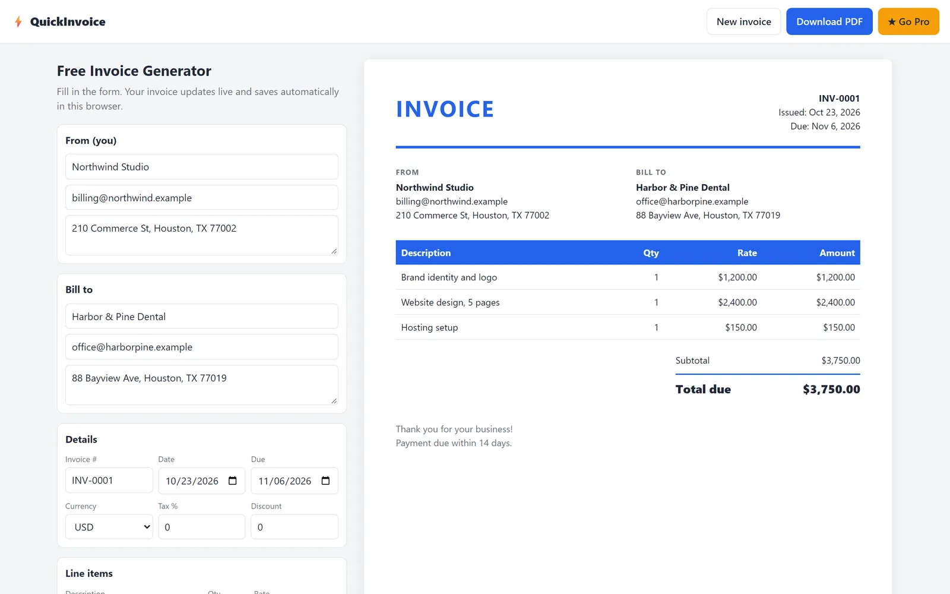This screenshot has height=594, width=950.
Task: Click the $150.00 amount for Hosting setup
Action: (x=839, y=327)
